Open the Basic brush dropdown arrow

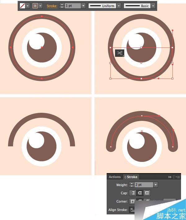pyautogui.click(x=153, y=6)
